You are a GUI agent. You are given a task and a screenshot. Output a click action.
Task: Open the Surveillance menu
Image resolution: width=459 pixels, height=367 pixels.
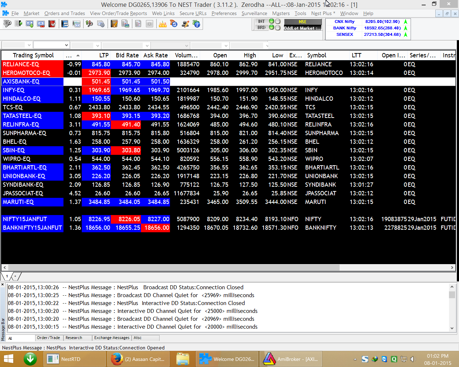click(254, 13)
